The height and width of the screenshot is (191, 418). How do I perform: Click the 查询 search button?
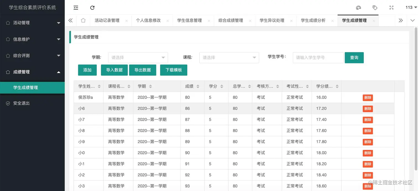(354, 58)
